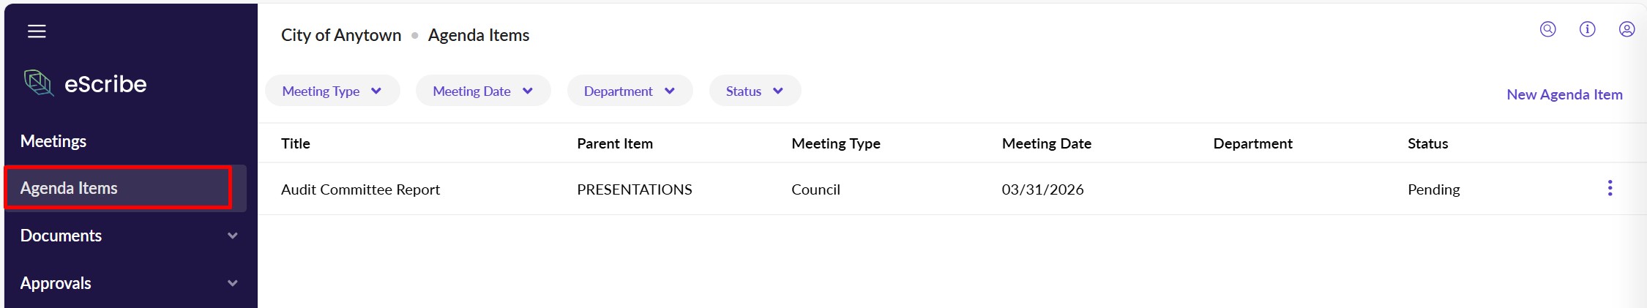
Task: Open the Audit Committee Report item
Action: click(360, 189)
